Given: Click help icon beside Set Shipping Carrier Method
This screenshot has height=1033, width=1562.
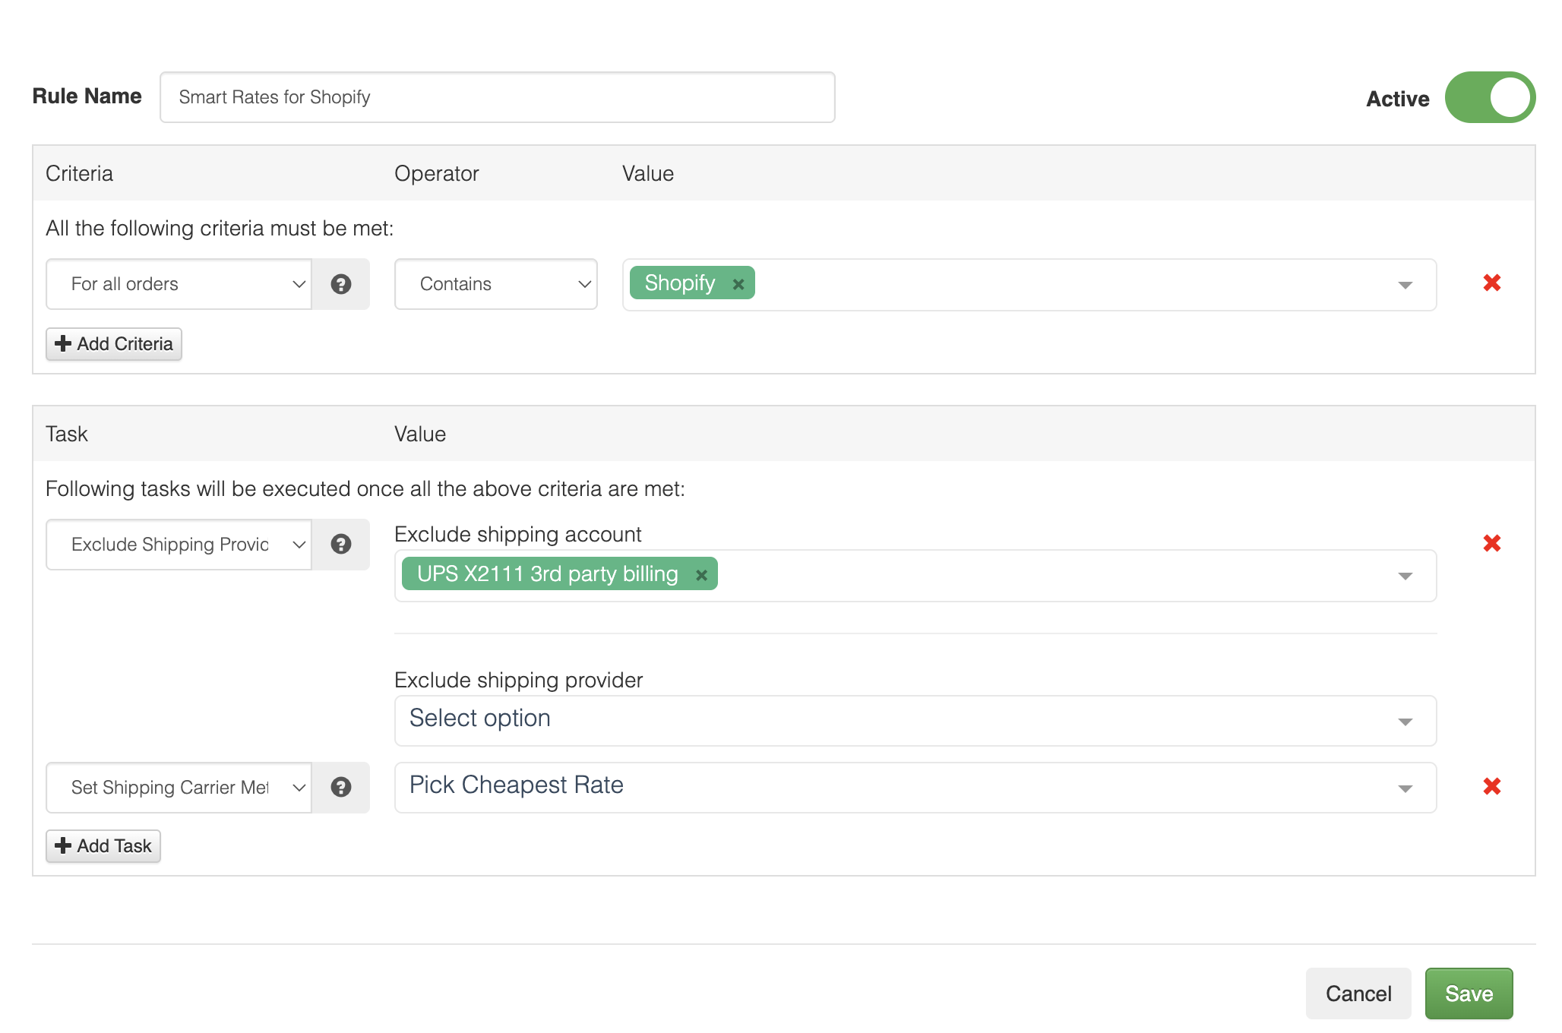Looking at the screenshot, I should point(340,787).
